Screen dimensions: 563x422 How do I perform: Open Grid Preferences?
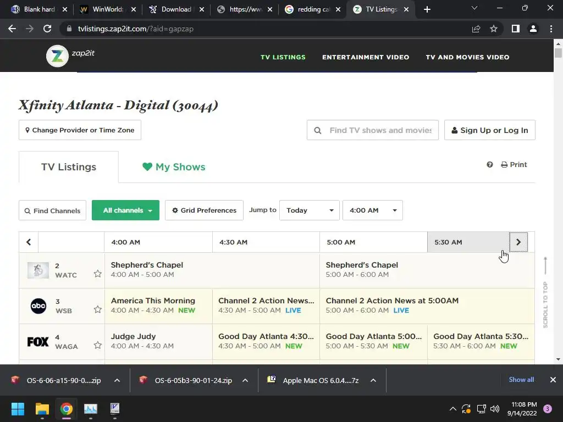(x=204, y=210)
